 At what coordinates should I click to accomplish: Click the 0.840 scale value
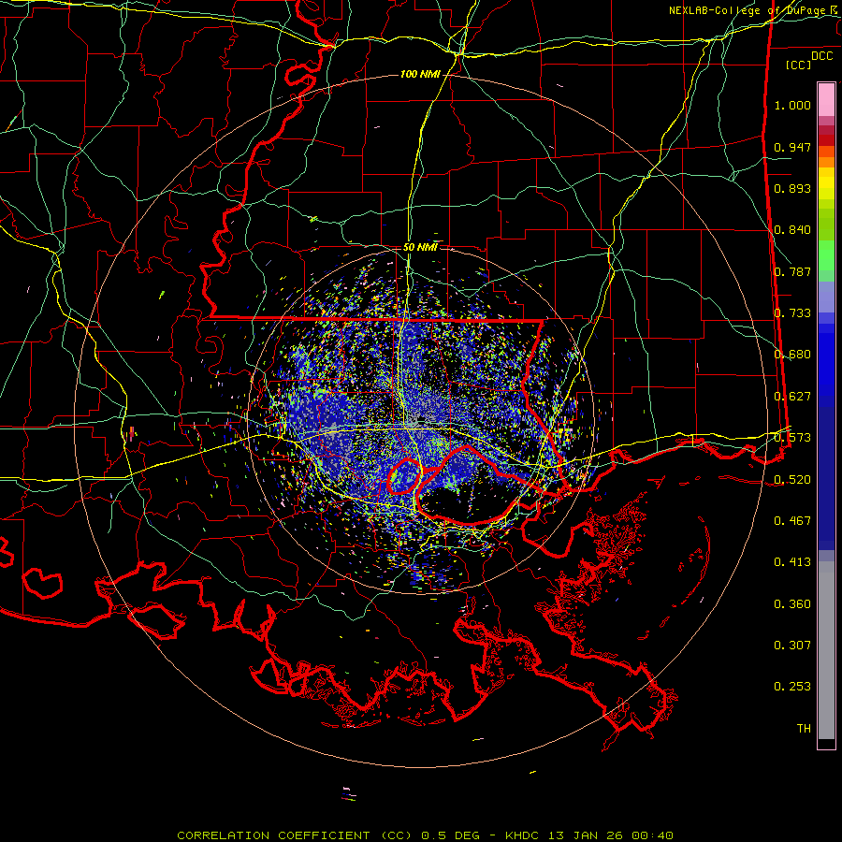(792, 230)
